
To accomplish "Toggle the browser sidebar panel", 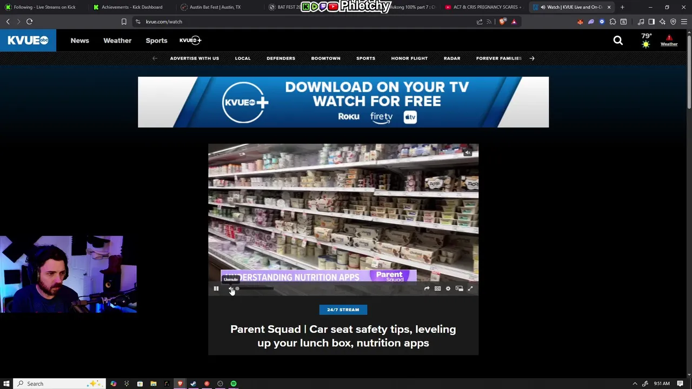I will point(651,22).
